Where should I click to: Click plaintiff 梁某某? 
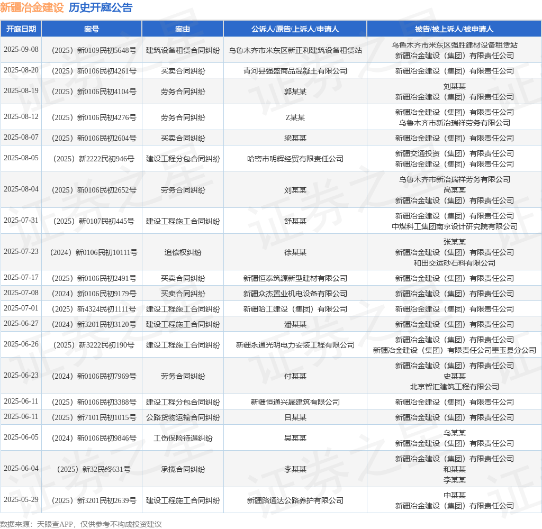(x=295, y=138)
